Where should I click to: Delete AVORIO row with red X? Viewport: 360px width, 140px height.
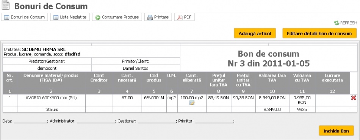(x=354, y=98)
